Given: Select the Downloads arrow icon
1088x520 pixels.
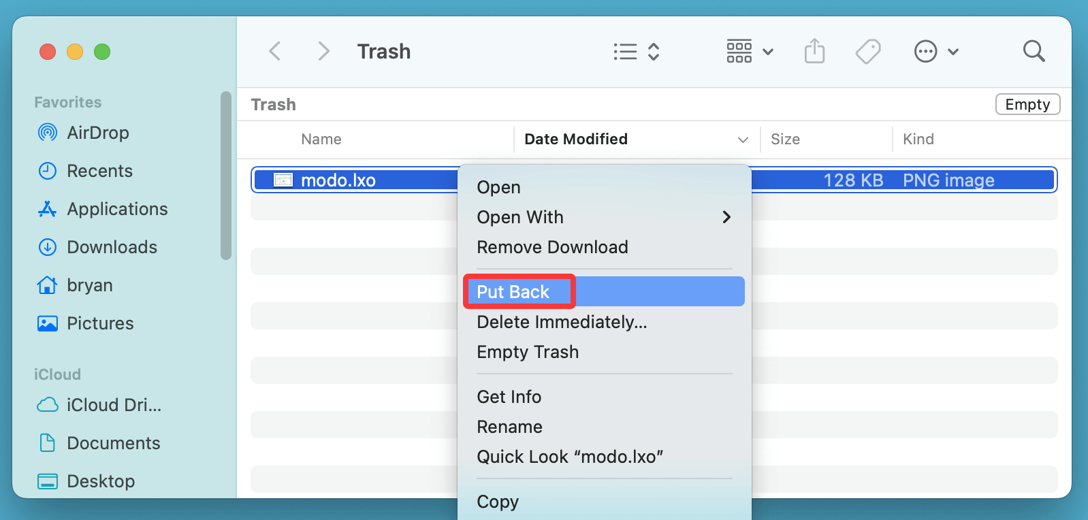Looking at the screenshot, I should click(48, 247).
